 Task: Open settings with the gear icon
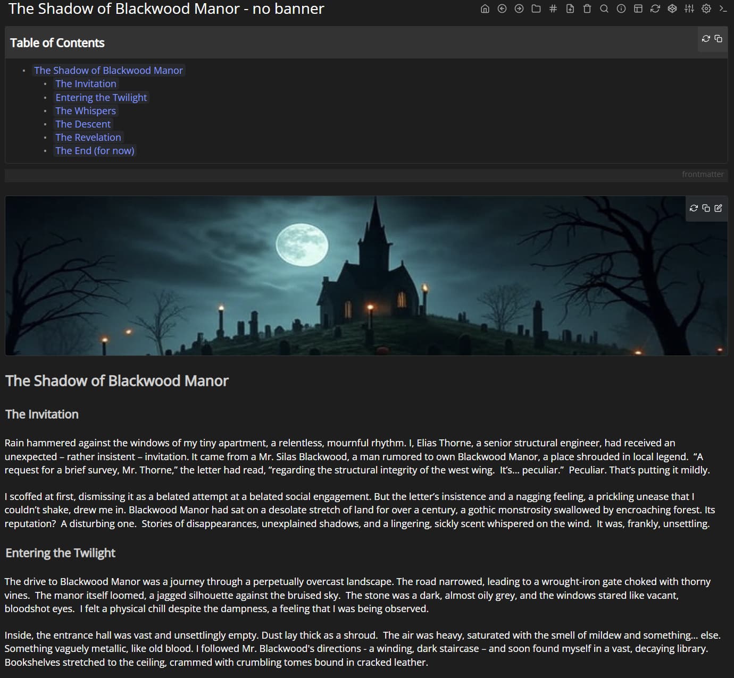click(706, 9)
